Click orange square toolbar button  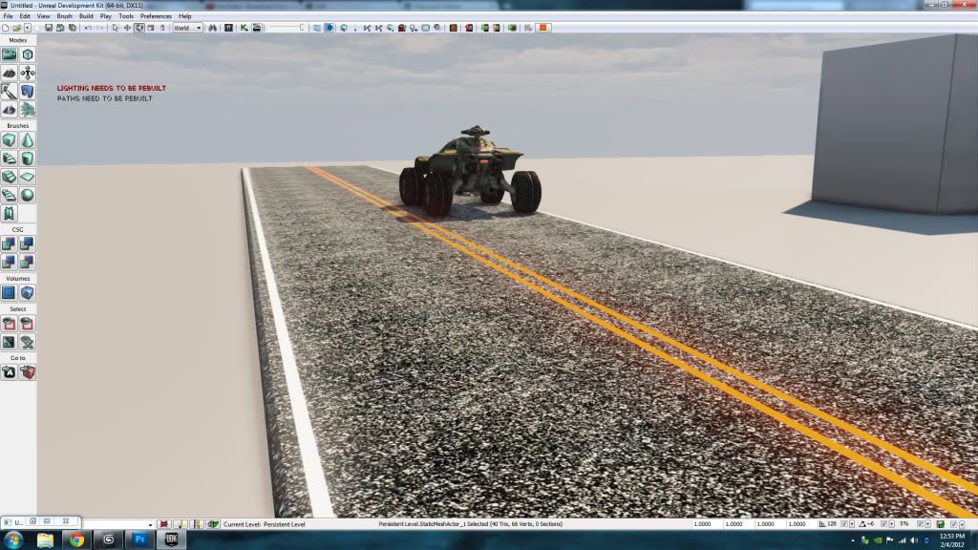pos(543,28)
